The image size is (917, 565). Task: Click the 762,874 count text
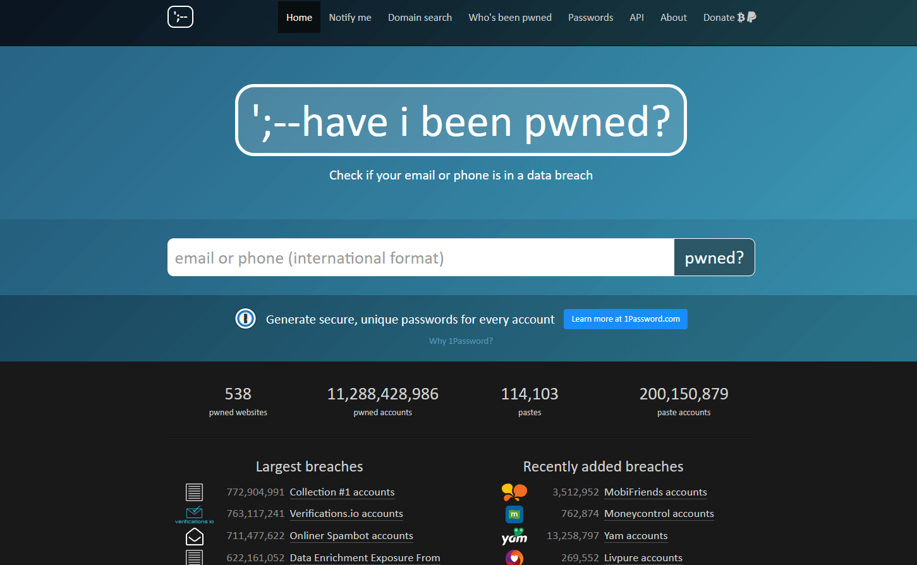pyautogui.click(x=580, y=514)
